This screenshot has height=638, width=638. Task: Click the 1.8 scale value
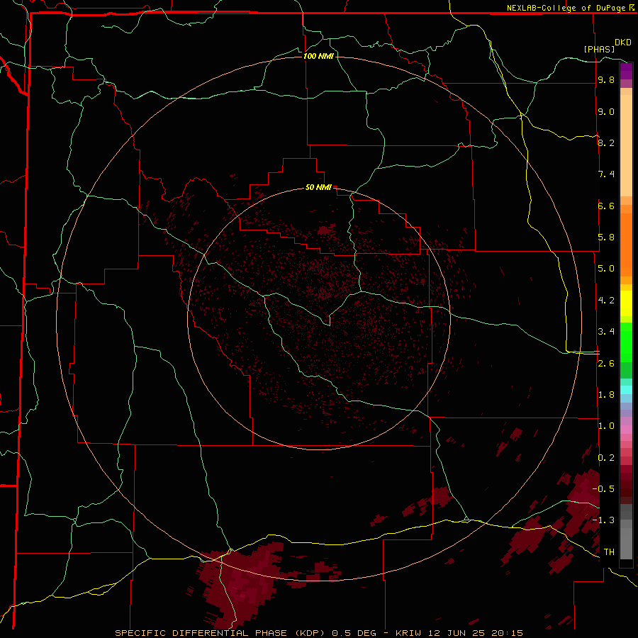coord(606,395)
